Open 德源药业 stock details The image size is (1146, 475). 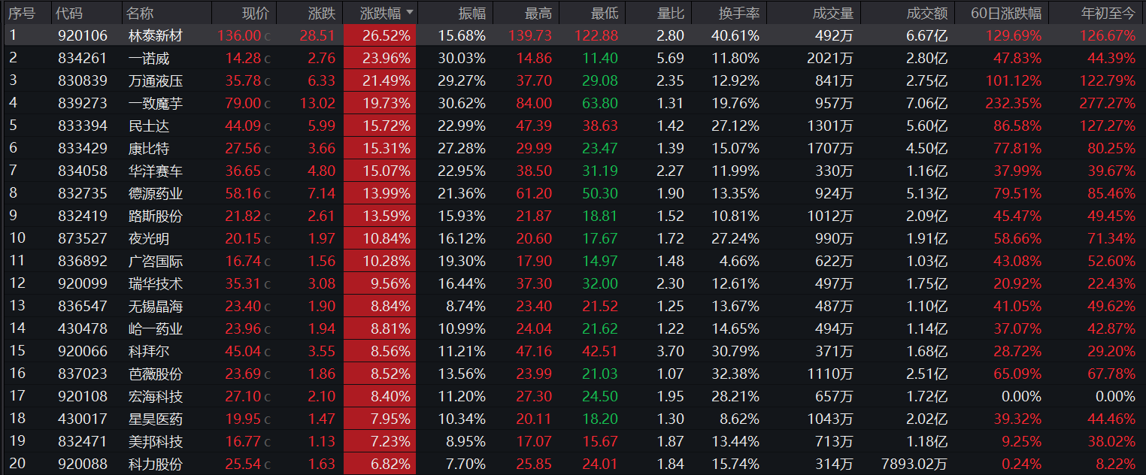click(x=156, y=193)
